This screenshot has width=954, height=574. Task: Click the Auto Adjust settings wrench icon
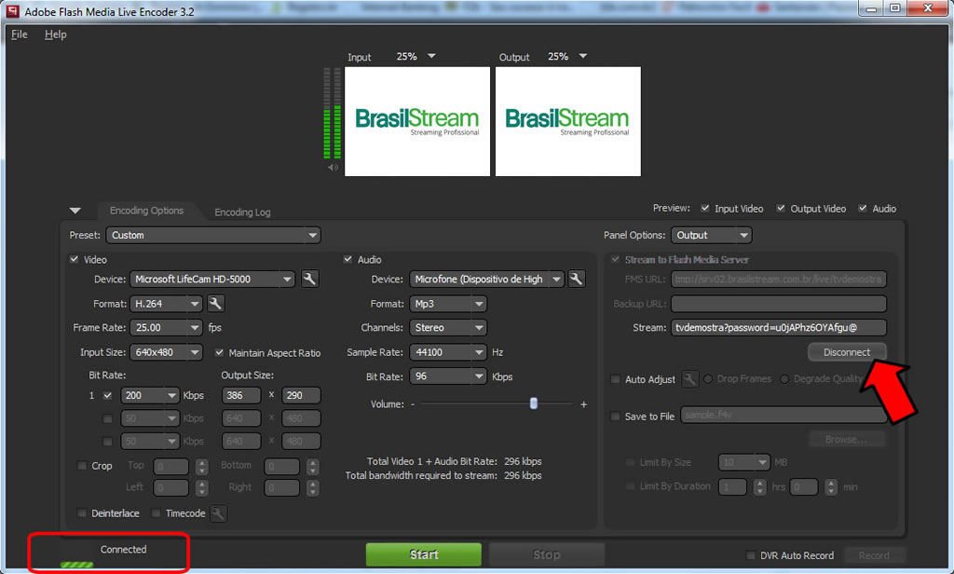[x=689, y=379]
